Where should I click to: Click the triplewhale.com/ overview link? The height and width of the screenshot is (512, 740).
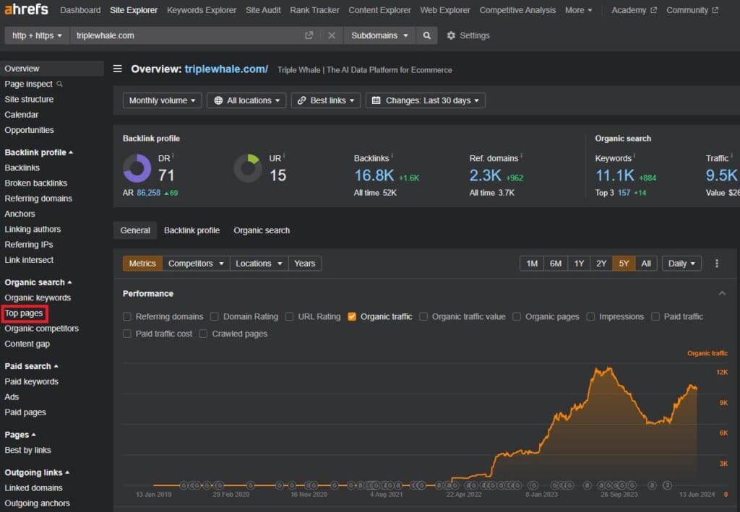tap(226, 69)
